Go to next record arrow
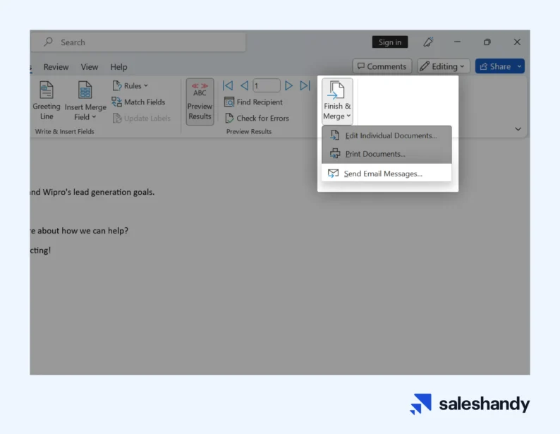 [288, 85]
